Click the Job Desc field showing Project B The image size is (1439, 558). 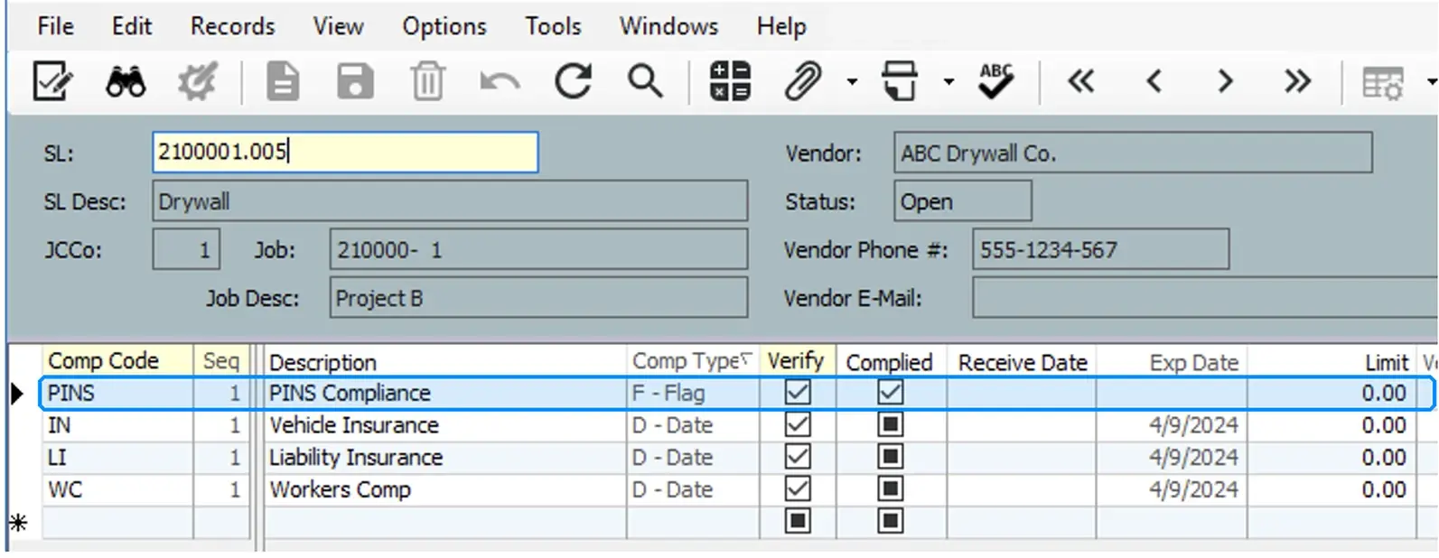538,297
